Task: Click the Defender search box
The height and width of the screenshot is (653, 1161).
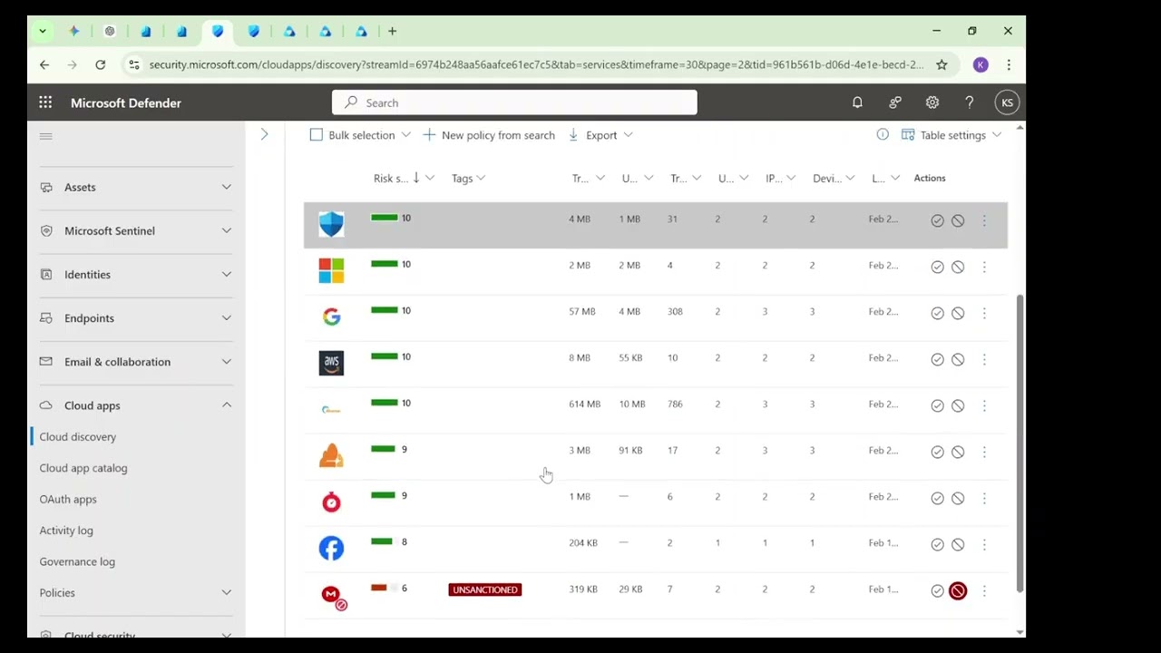Action: [x=514, y=102]
